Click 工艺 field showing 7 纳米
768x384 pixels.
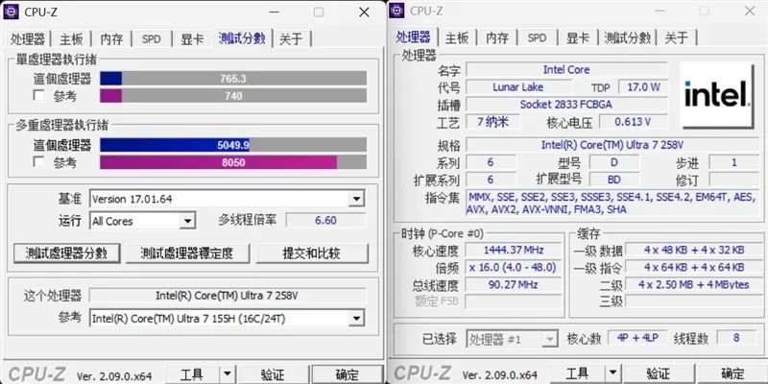click(x=492, y=122)
